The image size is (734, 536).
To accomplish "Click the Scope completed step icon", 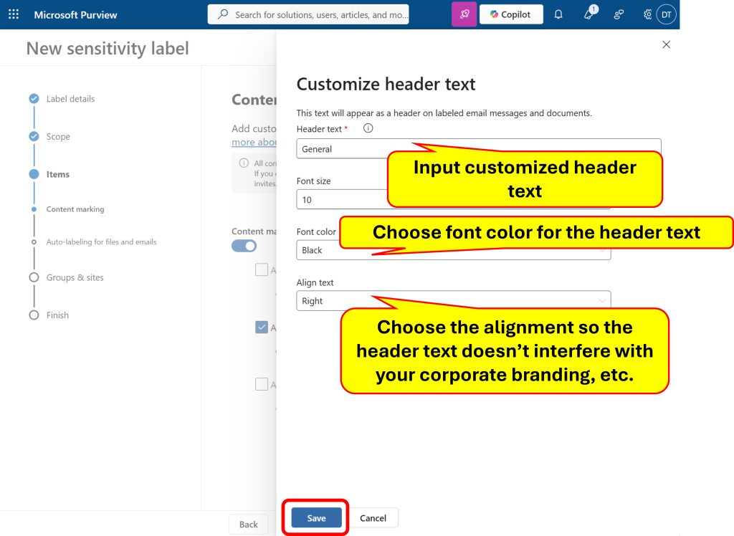I will pos(34,136).
